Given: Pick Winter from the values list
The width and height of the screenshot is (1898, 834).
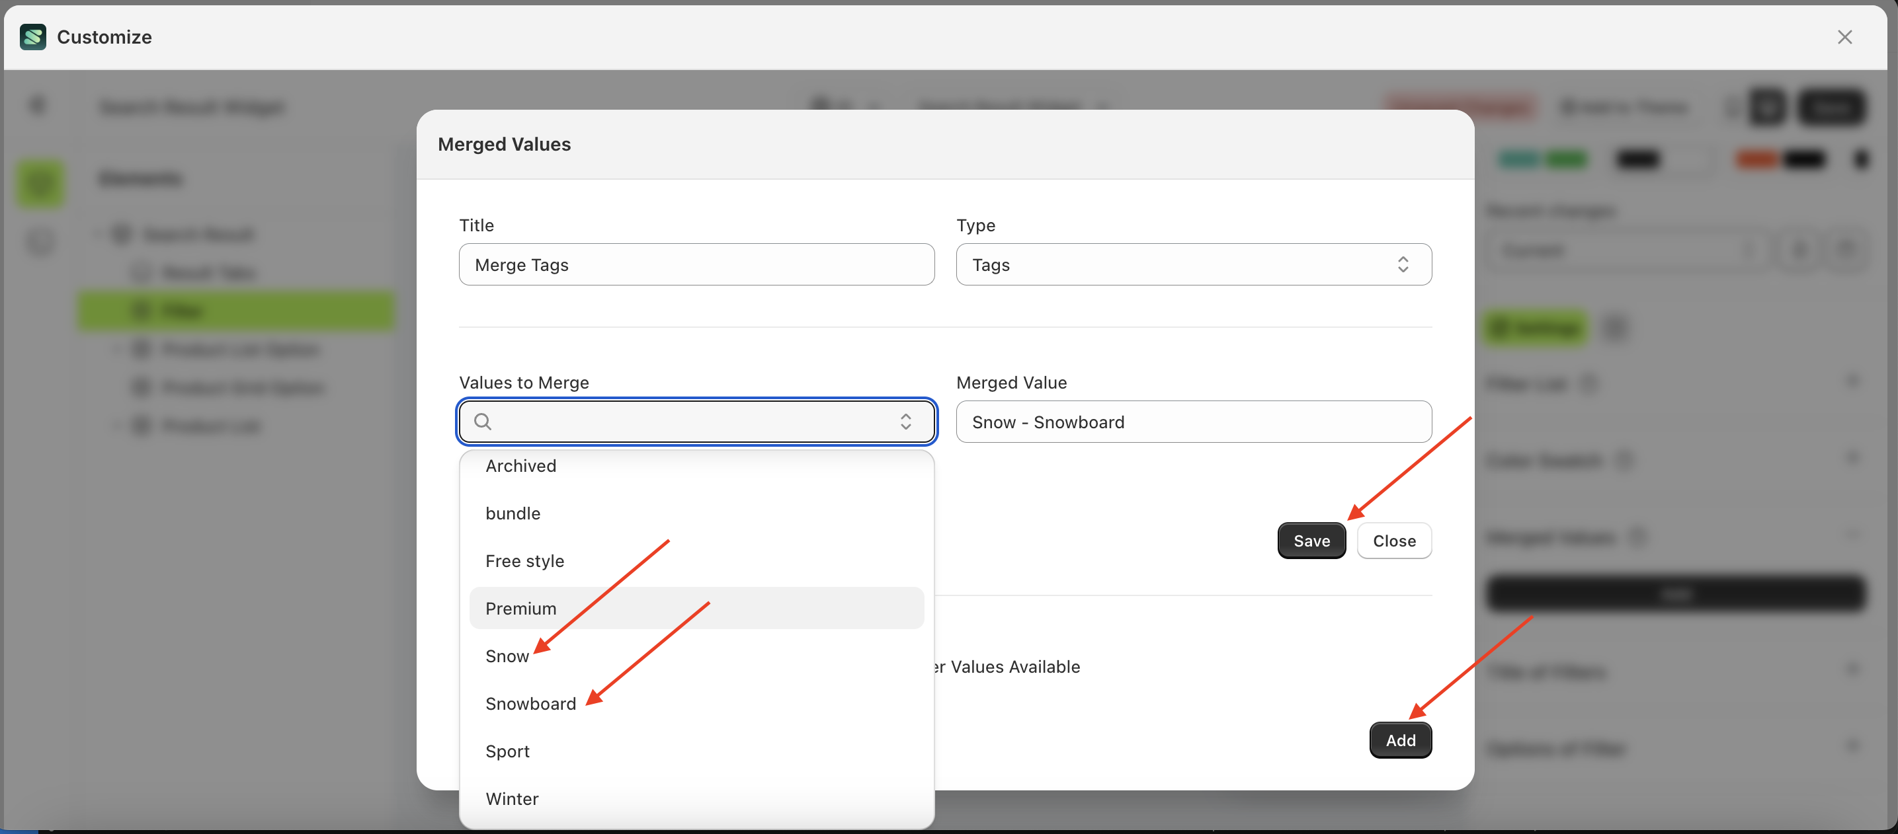Looking at the screenshot, I should 511,800.
